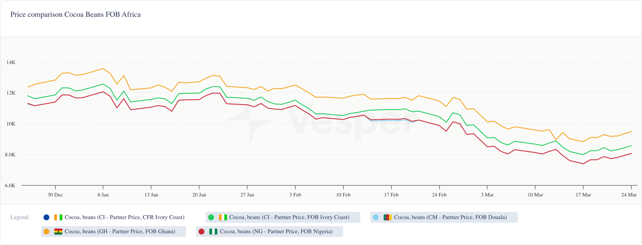Click the chart title Price comparison Cocoa Beans
Screen dimensions: 642x245
click(x=75, y=15)
